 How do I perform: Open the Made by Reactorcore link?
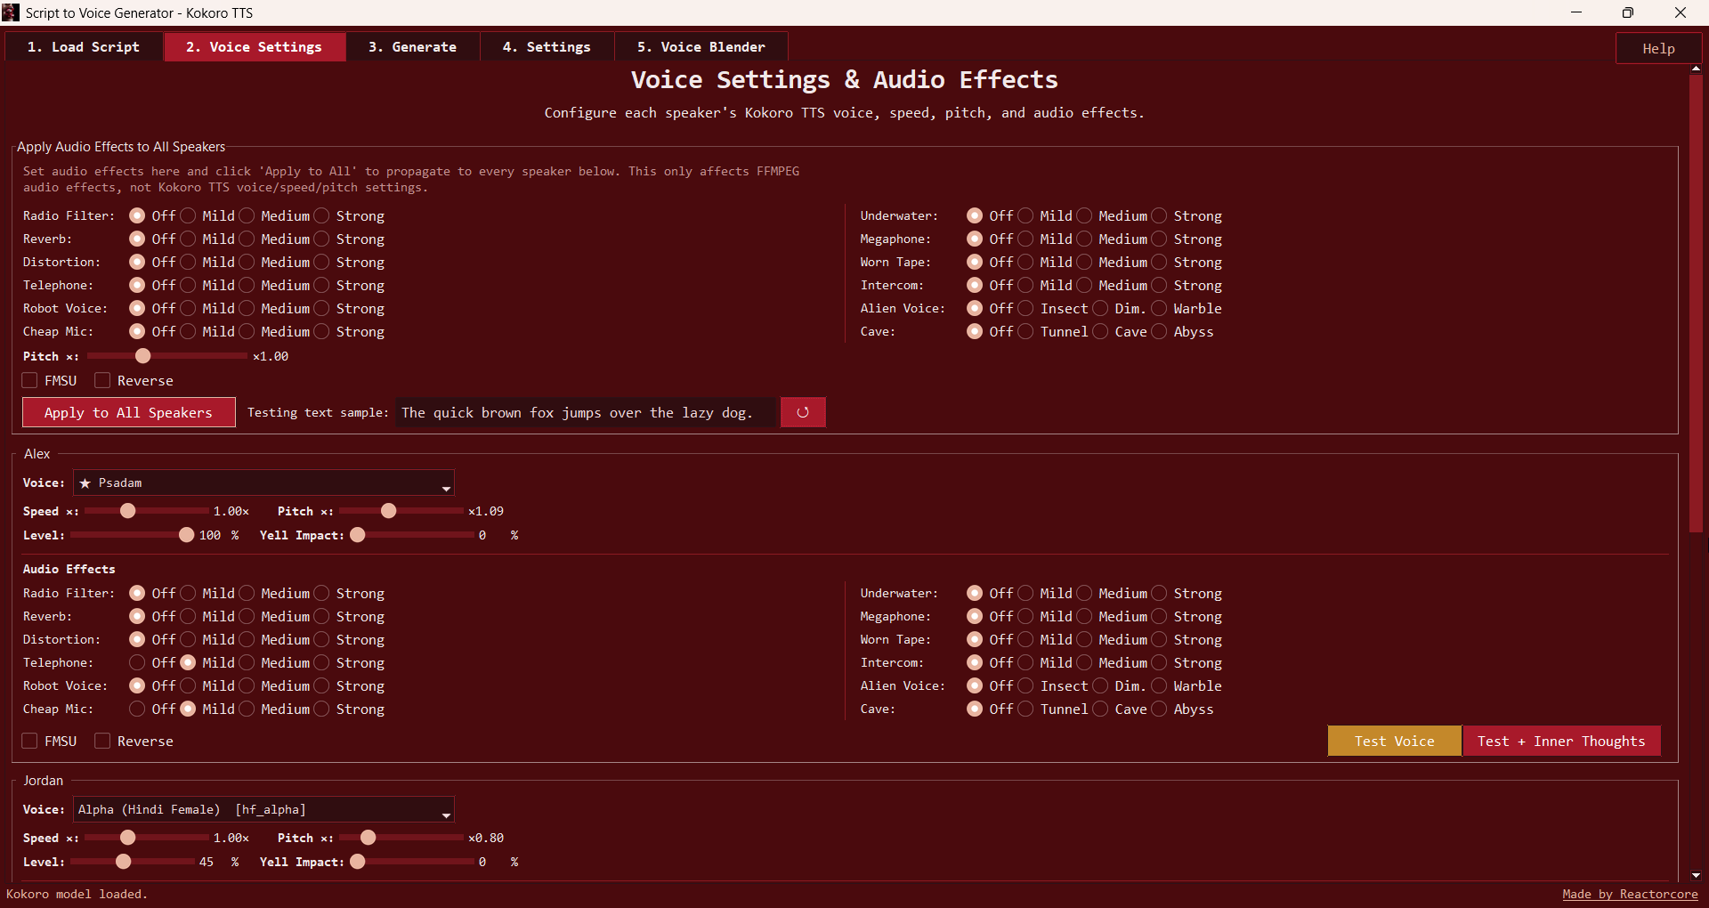click(1630, 894)
